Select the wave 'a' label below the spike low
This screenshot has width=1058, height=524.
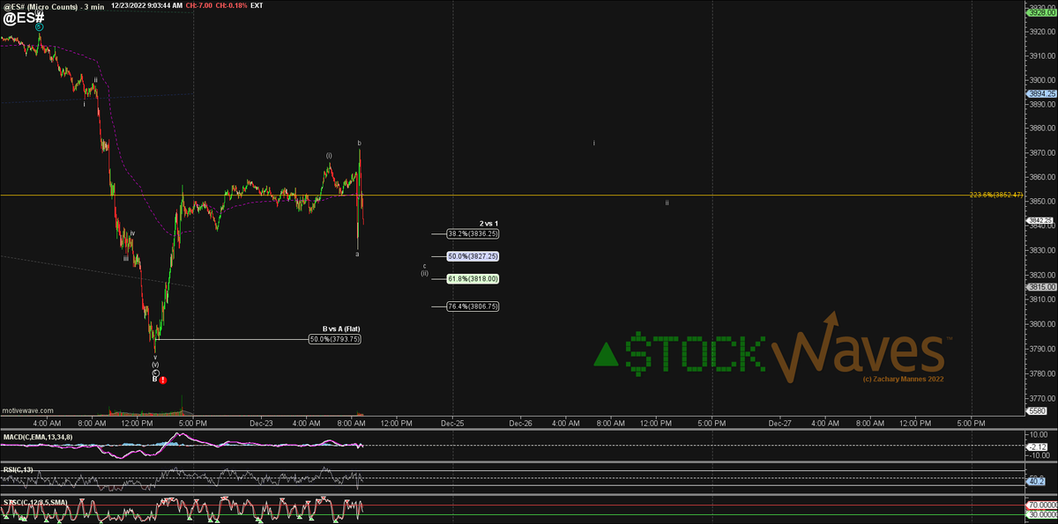tap(357, 254)
